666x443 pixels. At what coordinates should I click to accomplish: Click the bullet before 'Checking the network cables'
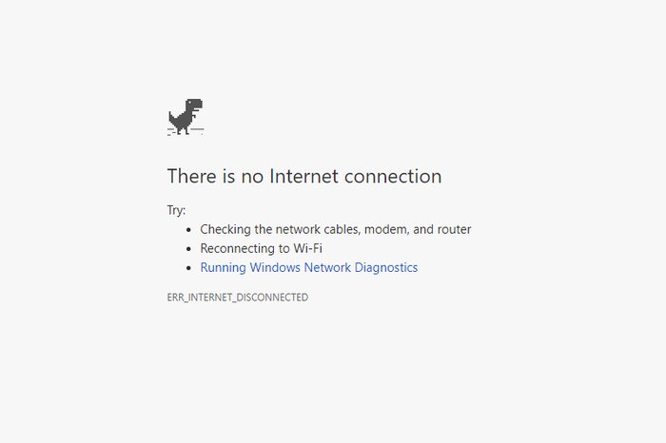(189, 230)
